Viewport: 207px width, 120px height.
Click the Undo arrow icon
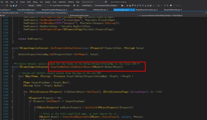[20, 6]
